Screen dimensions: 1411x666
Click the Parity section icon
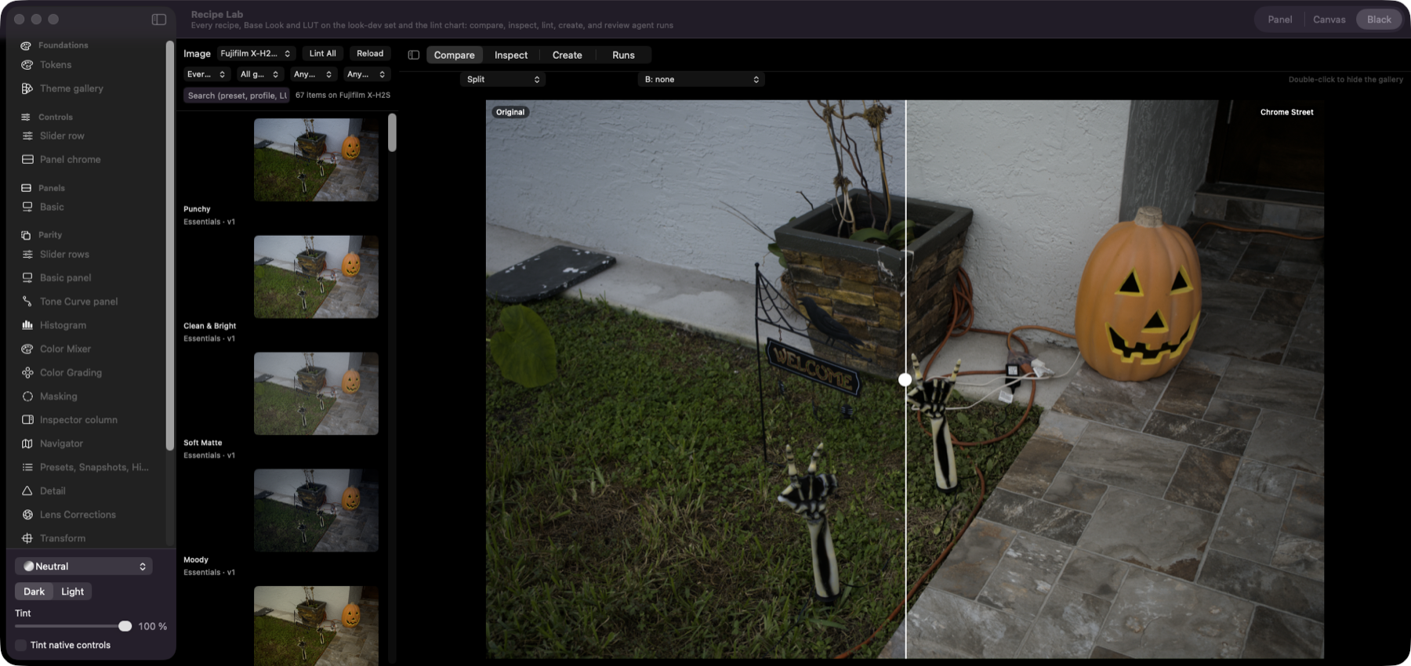[26, 235]
